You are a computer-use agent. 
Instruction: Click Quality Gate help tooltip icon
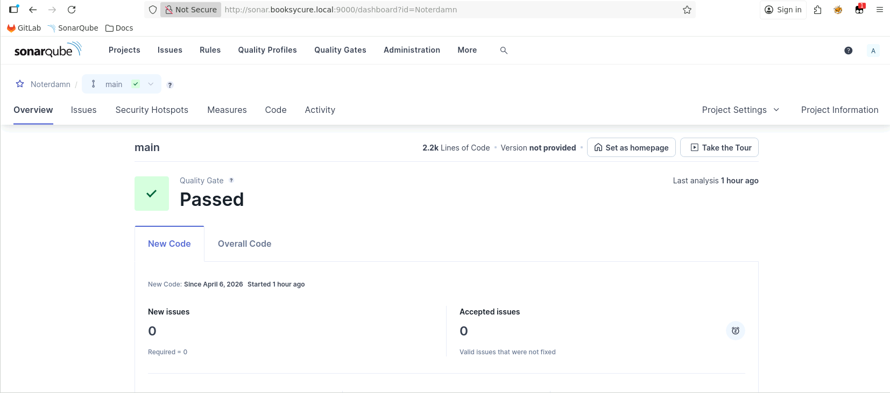coord(231,181)
